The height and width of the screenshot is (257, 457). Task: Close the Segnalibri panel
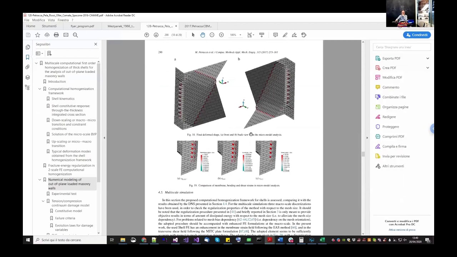(95, 44)
